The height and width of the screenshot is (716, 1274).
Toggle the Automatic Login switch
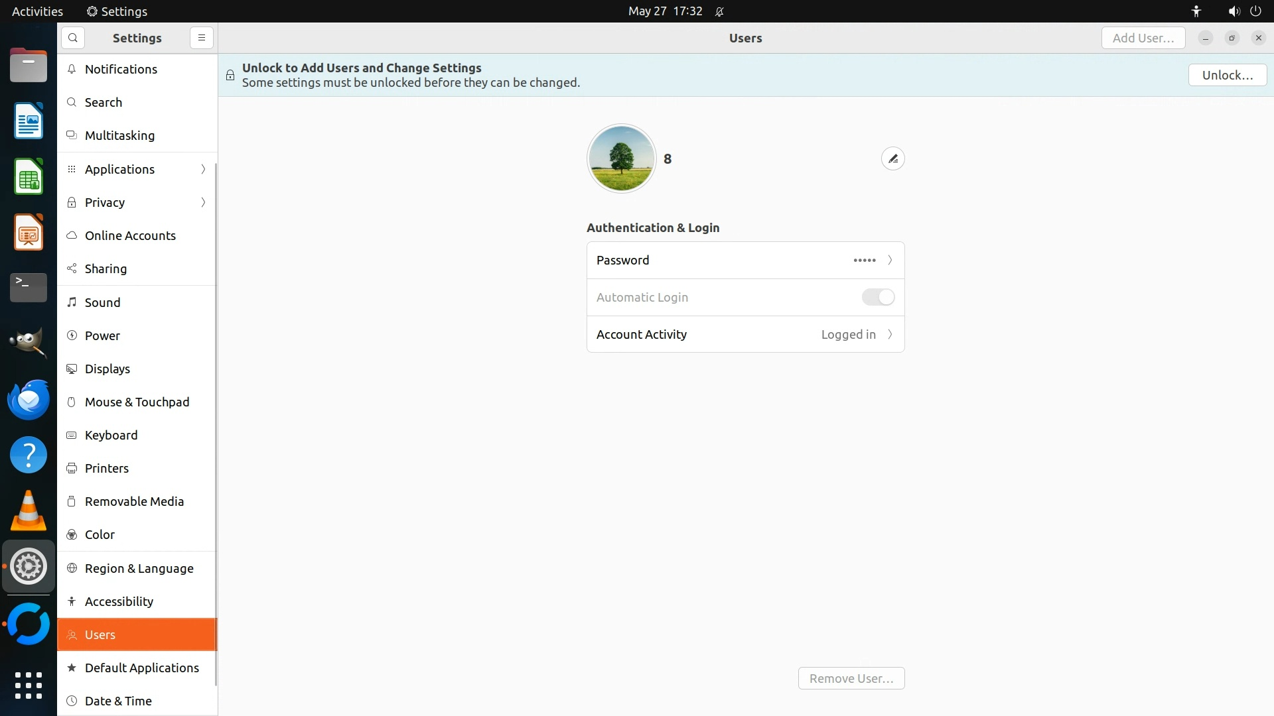pyautogui.click(x=878, y=297)
